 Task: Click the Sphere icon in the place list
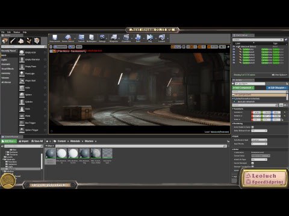[x=22, y=95]
